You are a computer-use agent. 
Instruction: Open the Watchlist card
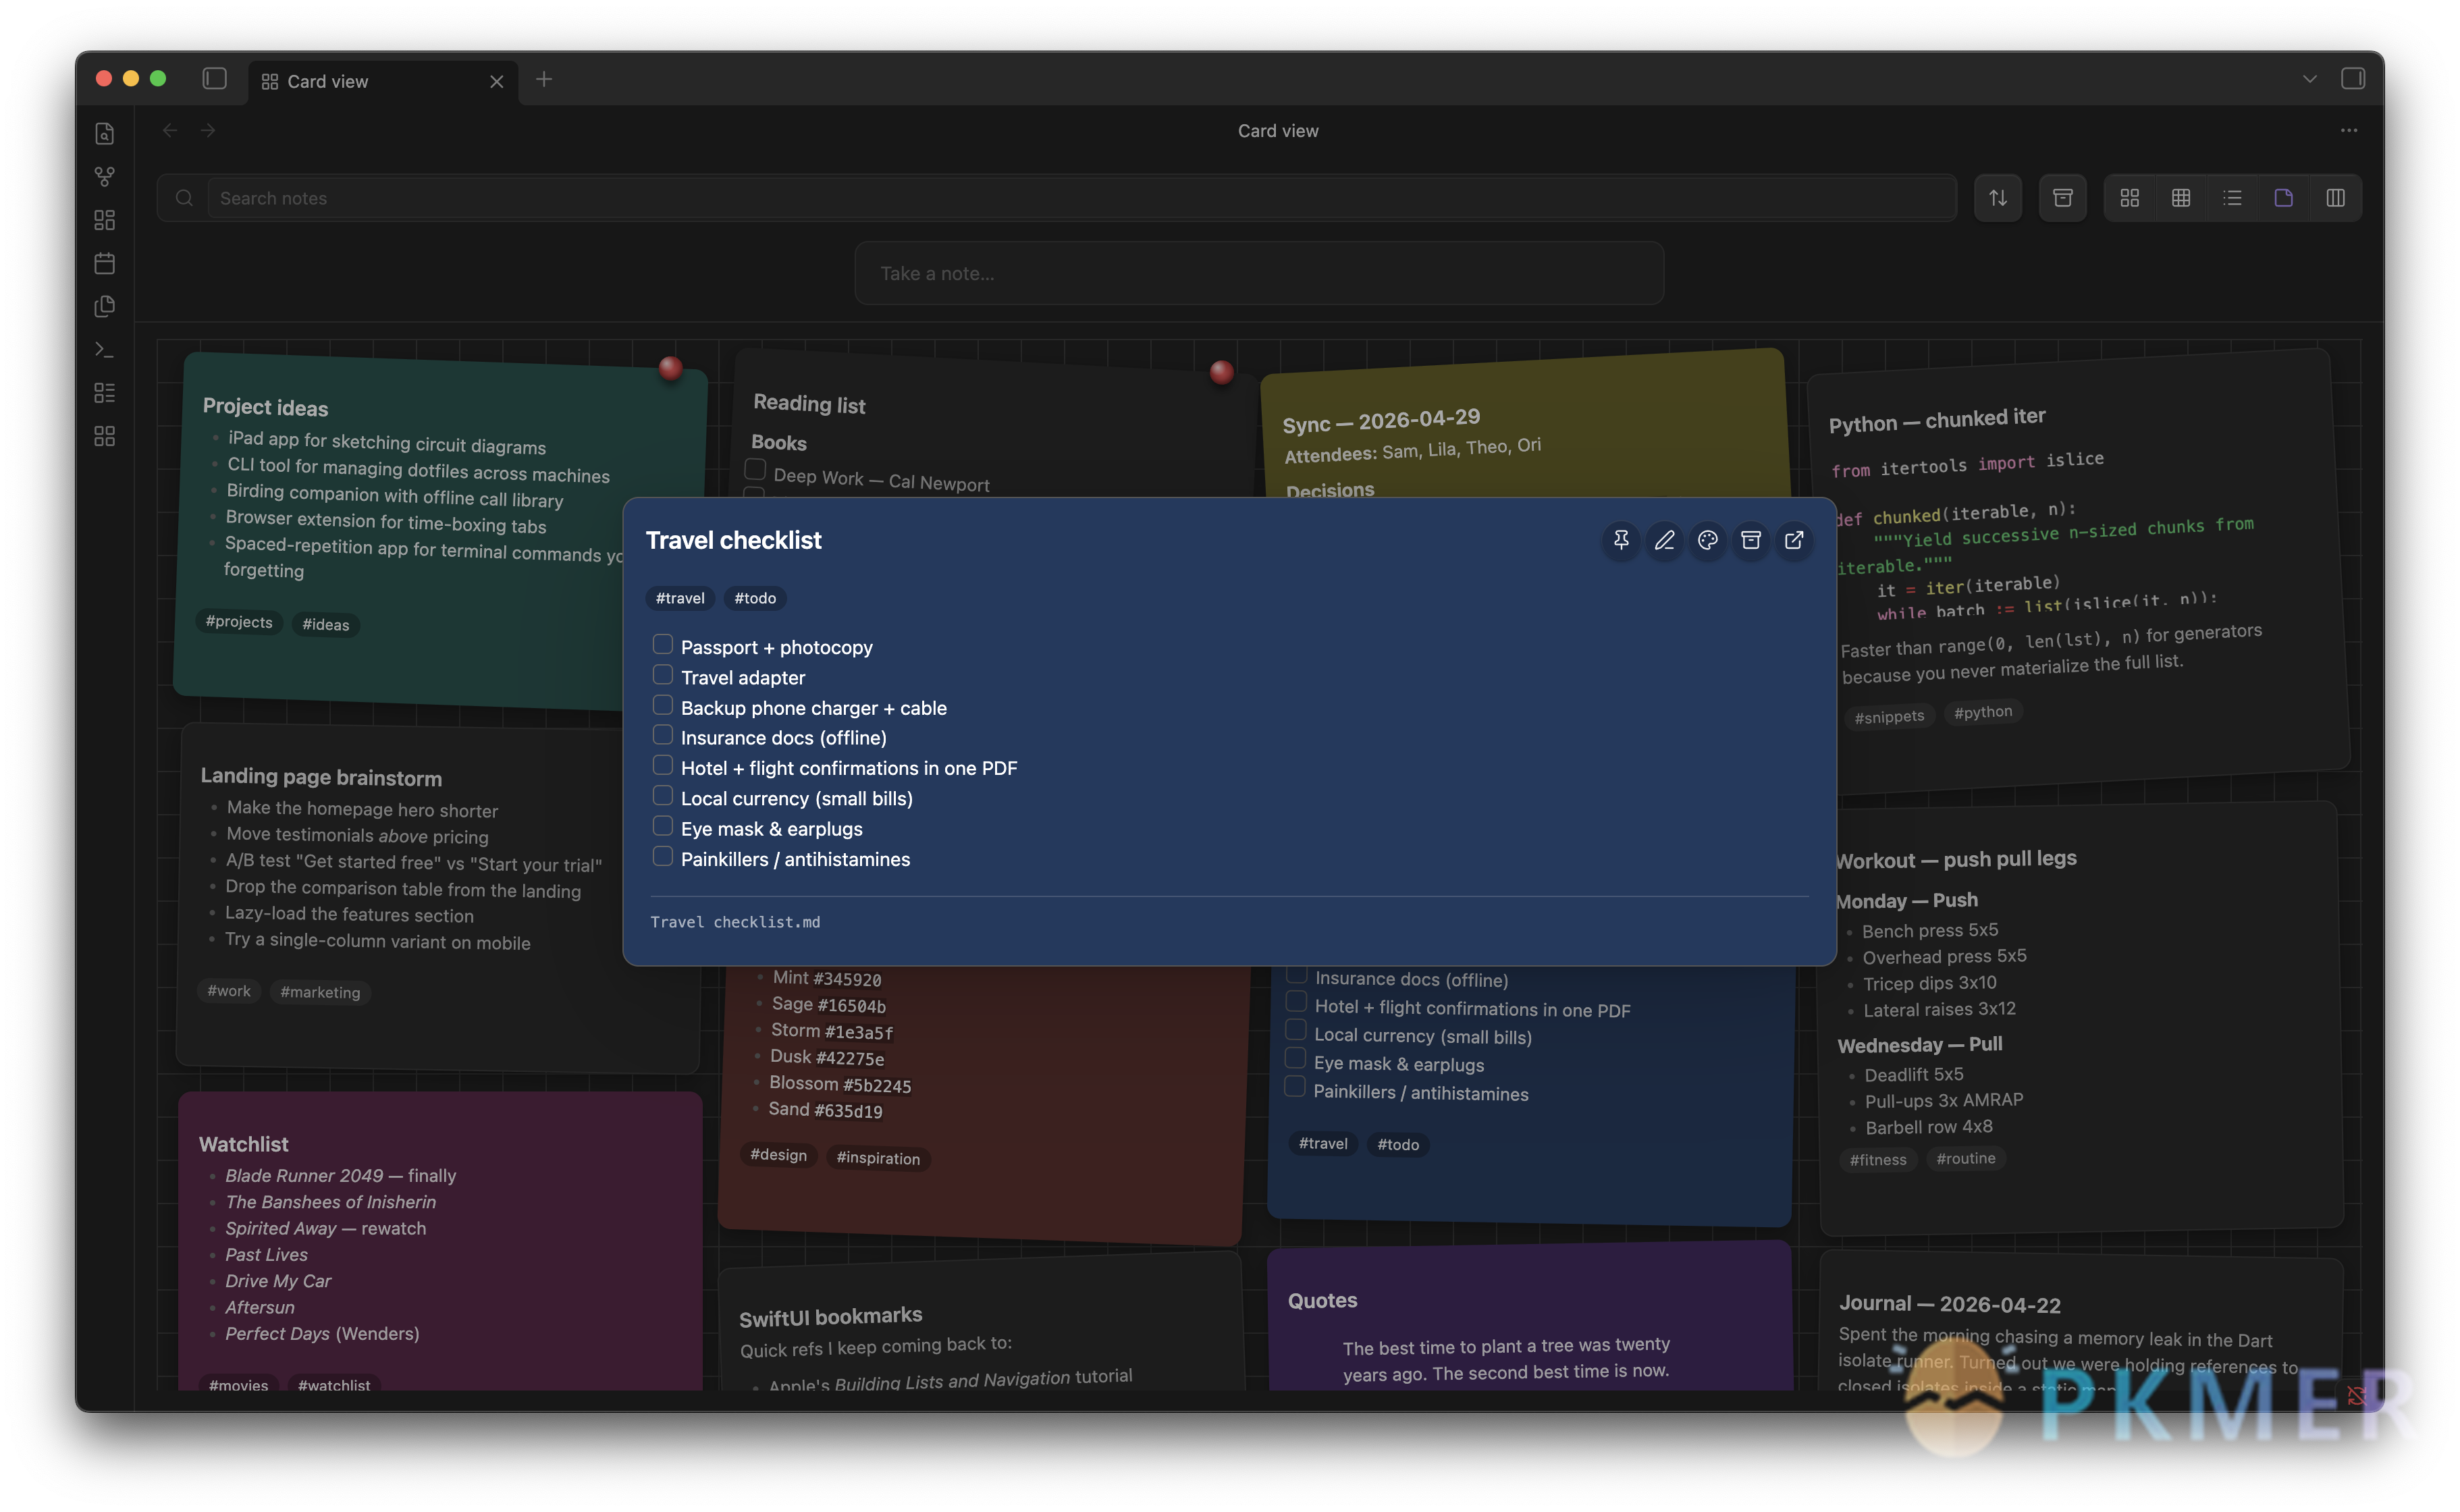[440, 1240]
